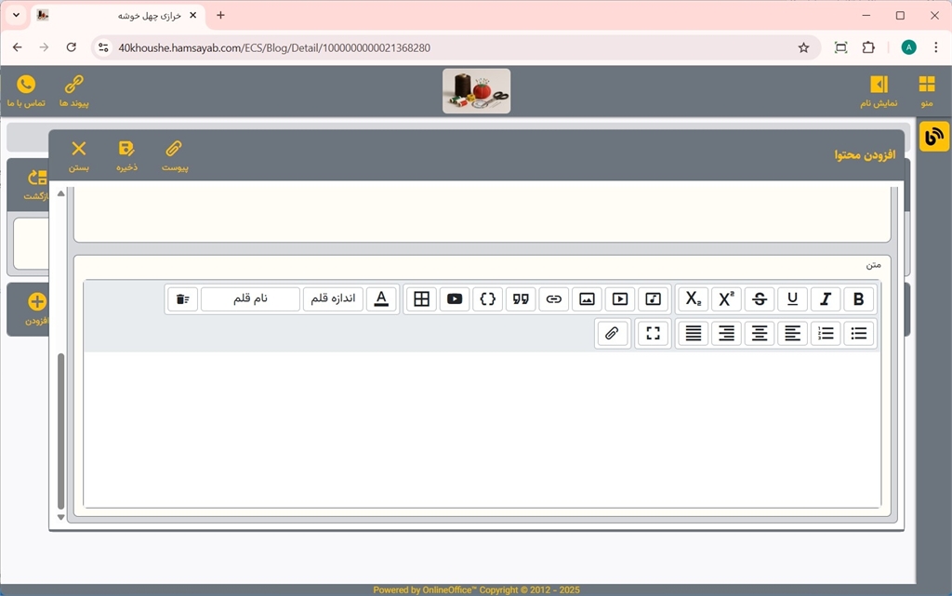Insert a table into the editor

coord(421,299)
